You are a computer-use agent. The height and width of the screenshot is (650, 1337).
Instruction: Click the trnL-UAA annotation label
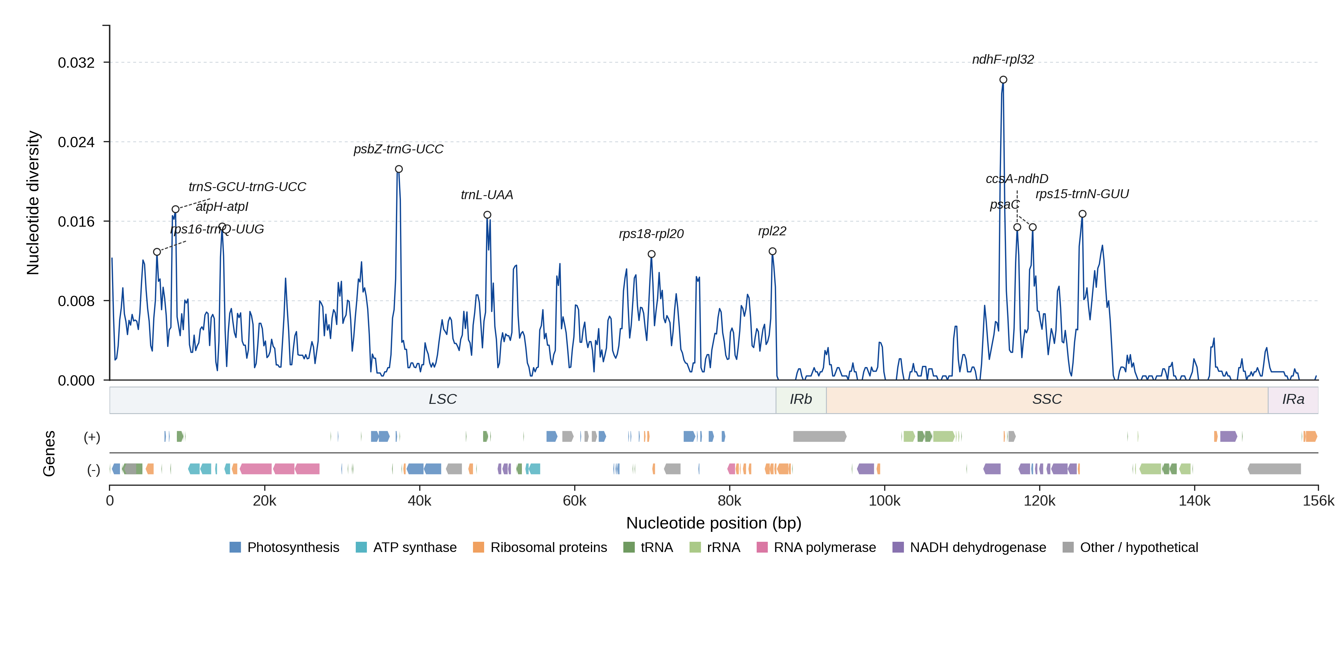[x=487, y=195]
